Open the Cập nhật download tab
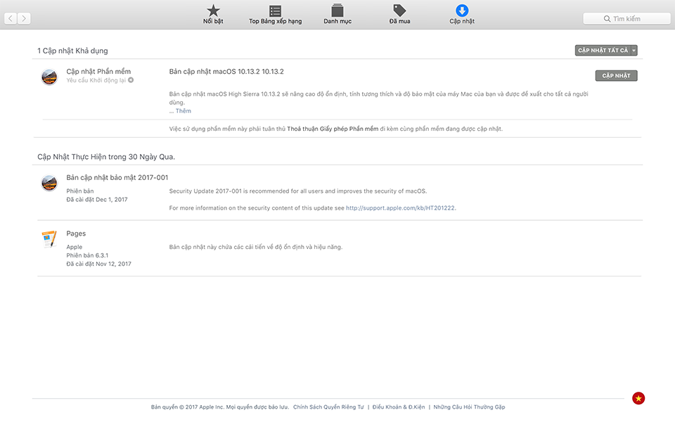 (462, 14)
